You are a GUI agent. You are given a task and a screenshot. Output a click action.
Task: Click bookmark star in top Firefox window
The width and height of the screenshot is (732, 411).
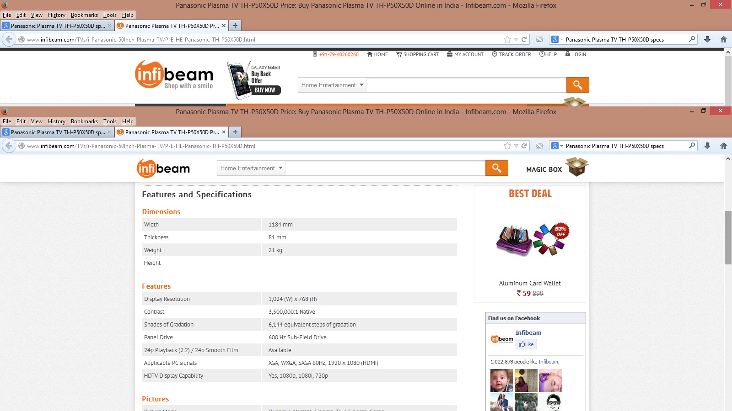pos(507,39)
